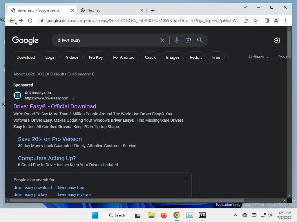Switch to Images results
The height and width of the screenshot is (222, 297).
point(173,57)
